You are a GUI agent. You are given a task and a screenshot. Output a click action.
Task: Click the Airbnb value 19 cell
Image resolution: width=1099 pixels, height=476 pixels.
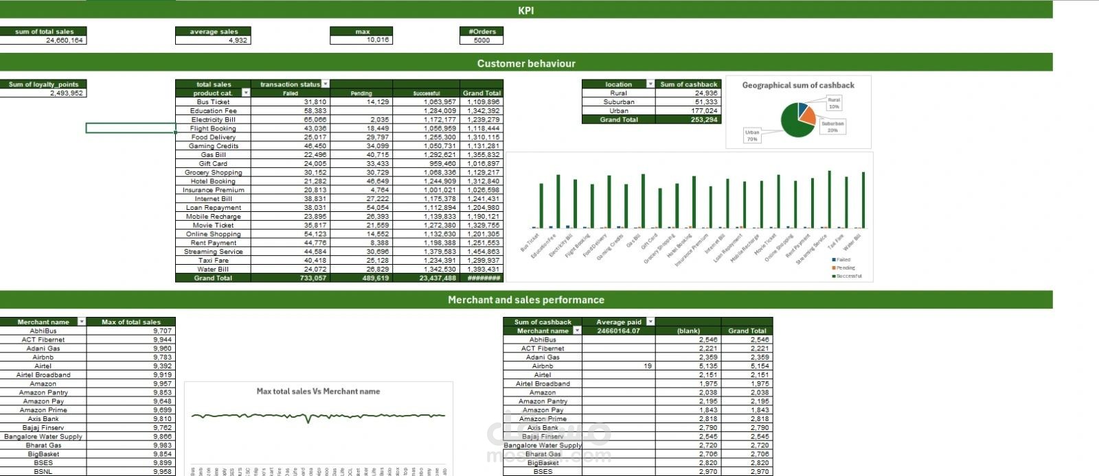618,366
